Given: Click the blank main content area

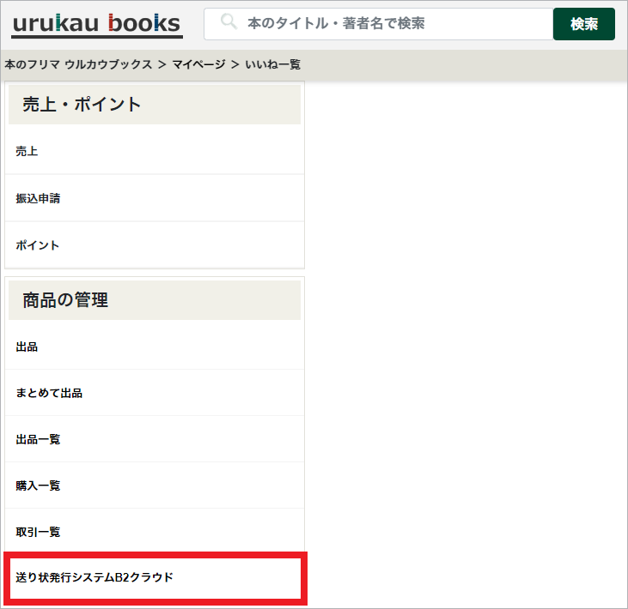Looking at the screenshot, I should point(464,343).
